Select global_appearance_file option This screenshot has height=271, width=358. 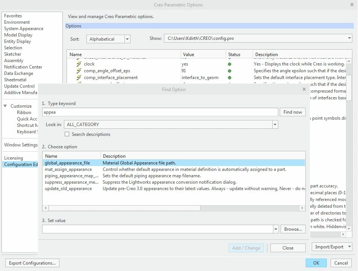(x=174, y=163)
